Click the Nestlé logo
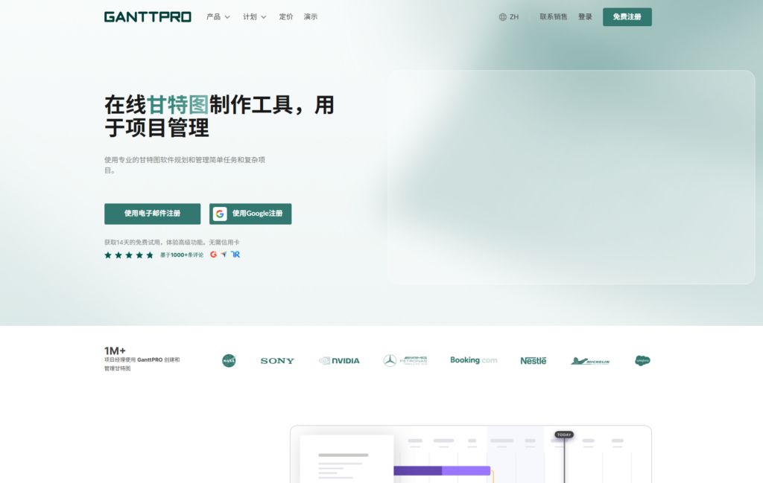763x483 pixels. [534, 360]
